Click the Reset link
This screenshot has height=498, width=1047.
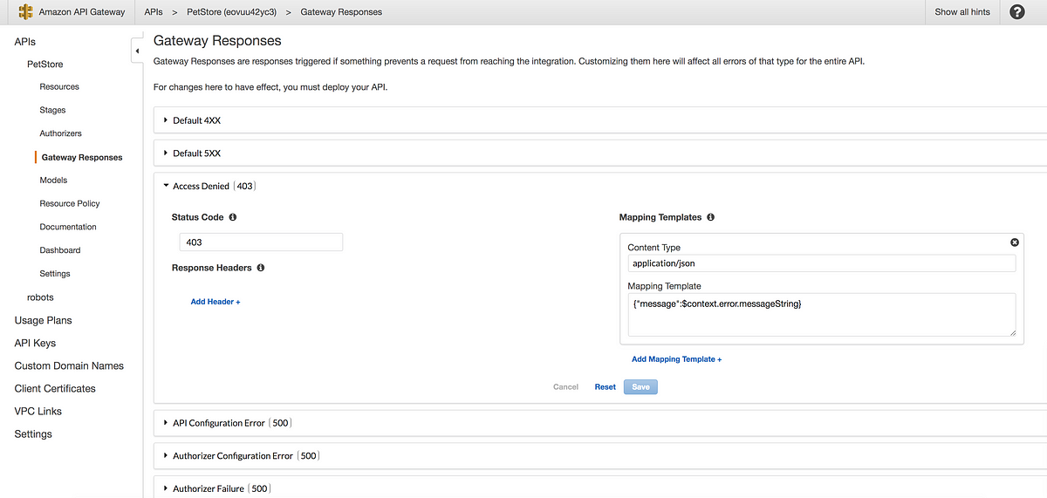[x=606, y=387]
